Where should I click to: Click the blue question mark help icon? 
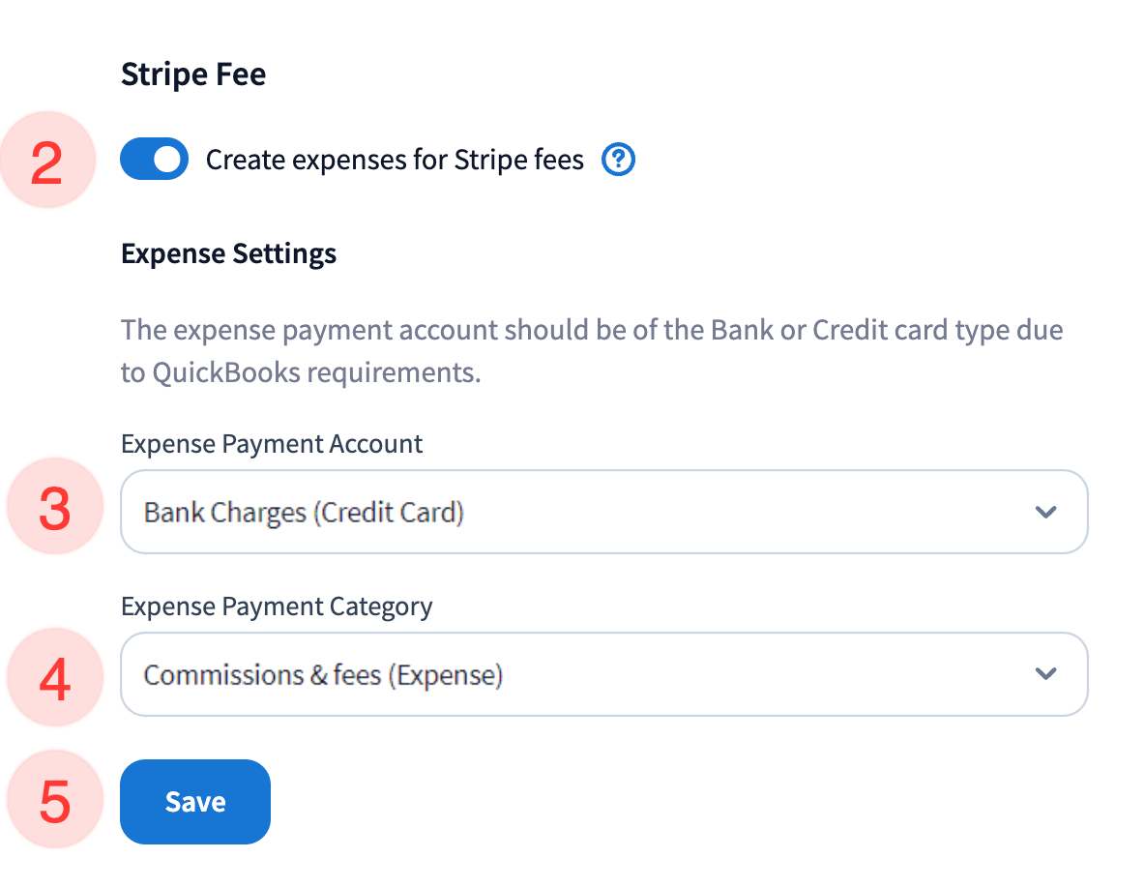tap(618, 160)
